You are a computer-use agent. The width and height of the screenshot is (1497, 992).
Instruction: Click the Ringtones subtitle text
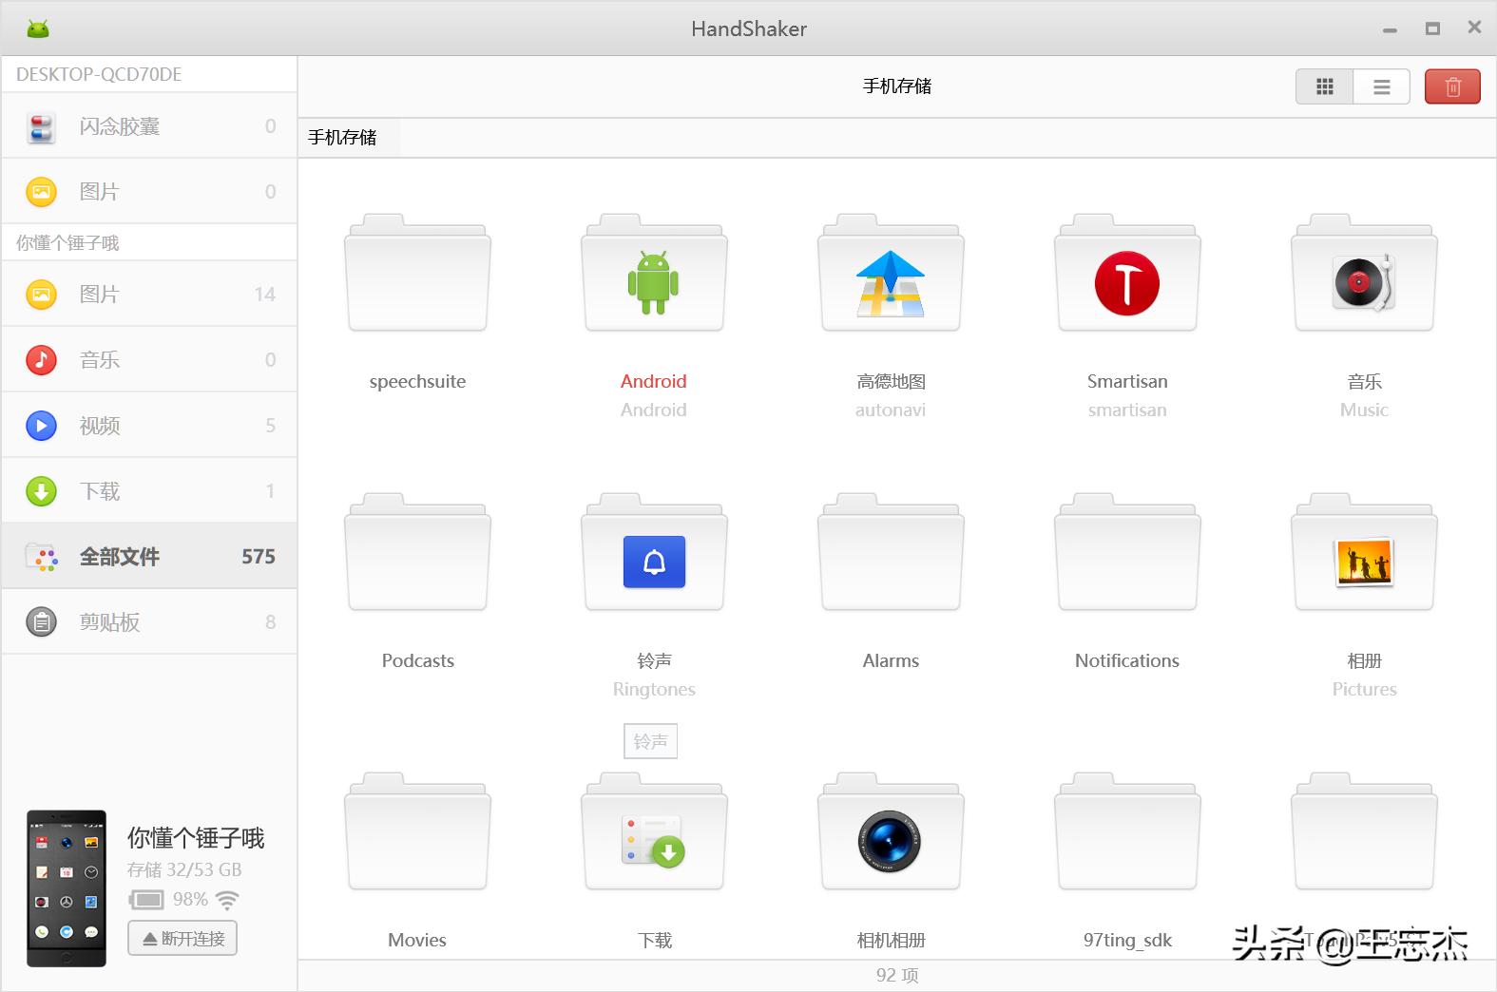point(654,689)
